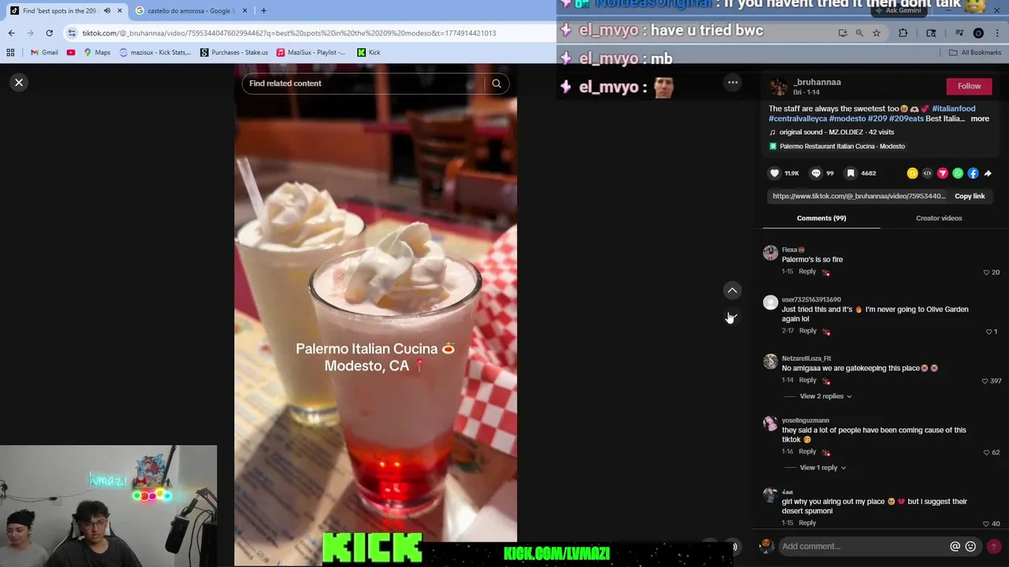Like the spumoni dessert comment

point(986,524)
